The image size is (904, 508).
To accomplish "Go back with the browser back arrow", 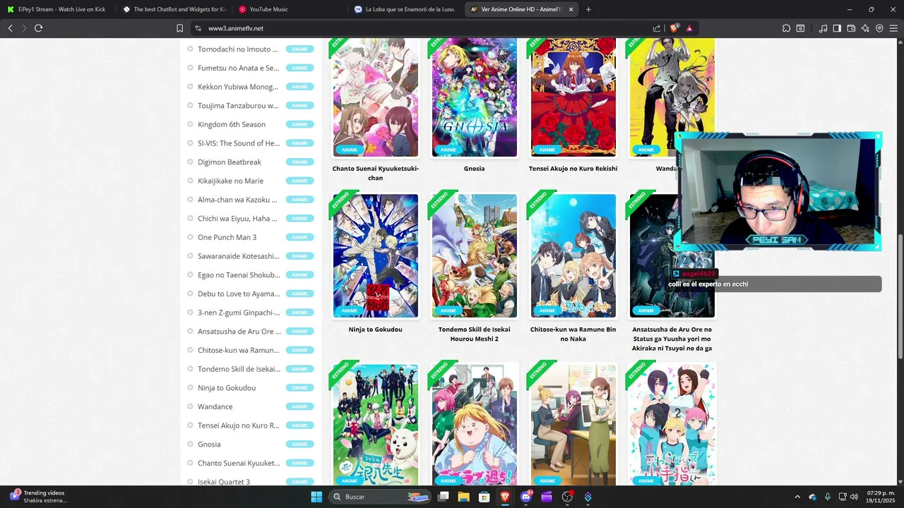I will coord(10,28).
